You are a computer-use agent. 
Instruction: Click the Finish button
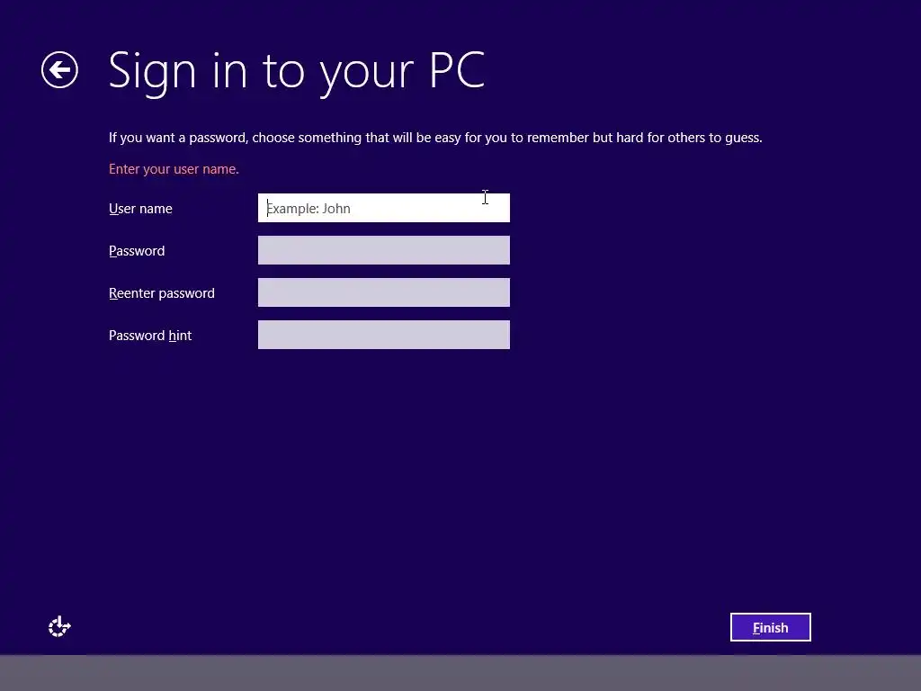[770, 627]
